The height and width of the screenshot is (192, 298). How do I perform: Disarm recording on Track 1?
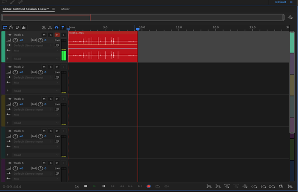click(57, 35)
